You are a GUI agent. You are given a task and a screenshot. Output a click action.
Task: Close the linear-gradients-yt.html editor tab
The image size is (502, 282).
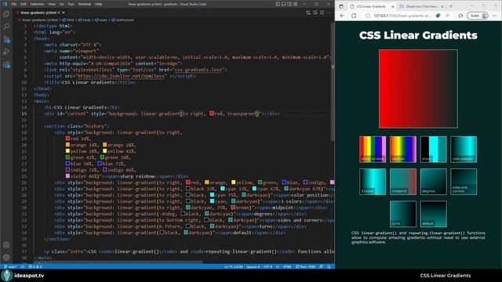pos(64,13)
